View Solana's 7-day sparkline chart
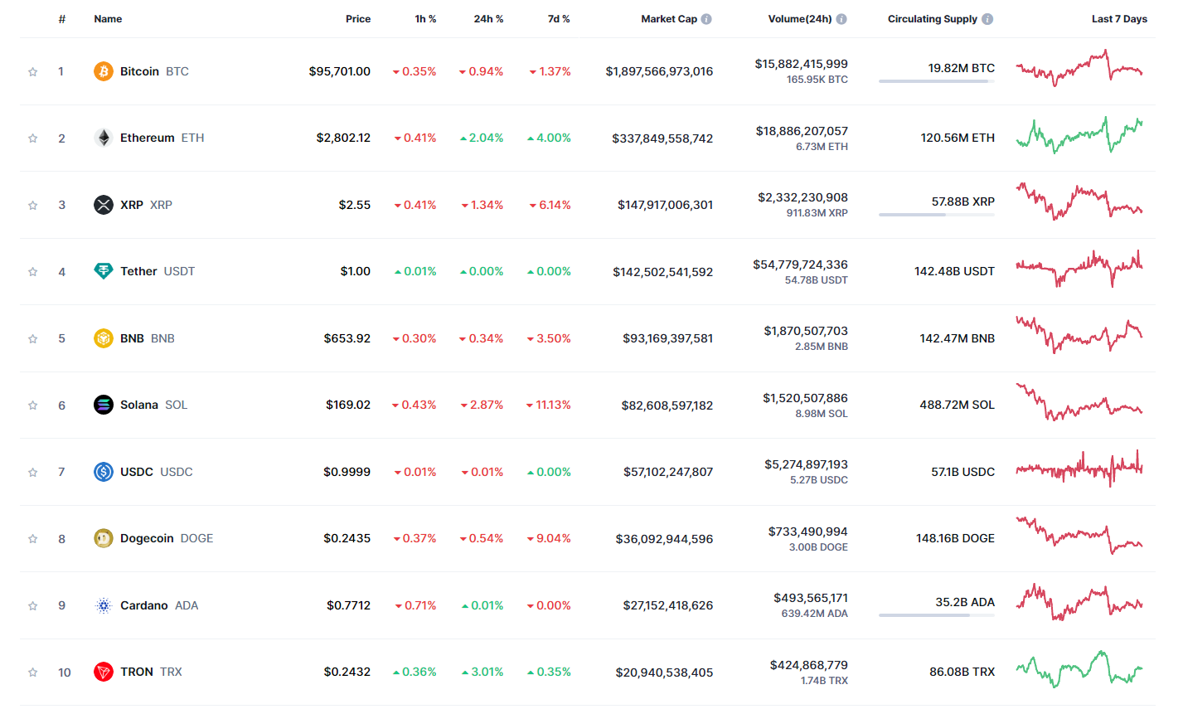 pos(1079,402)
